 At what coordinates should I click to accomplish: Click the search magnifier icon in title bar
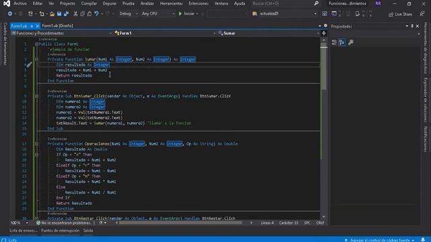click(317, 3)
